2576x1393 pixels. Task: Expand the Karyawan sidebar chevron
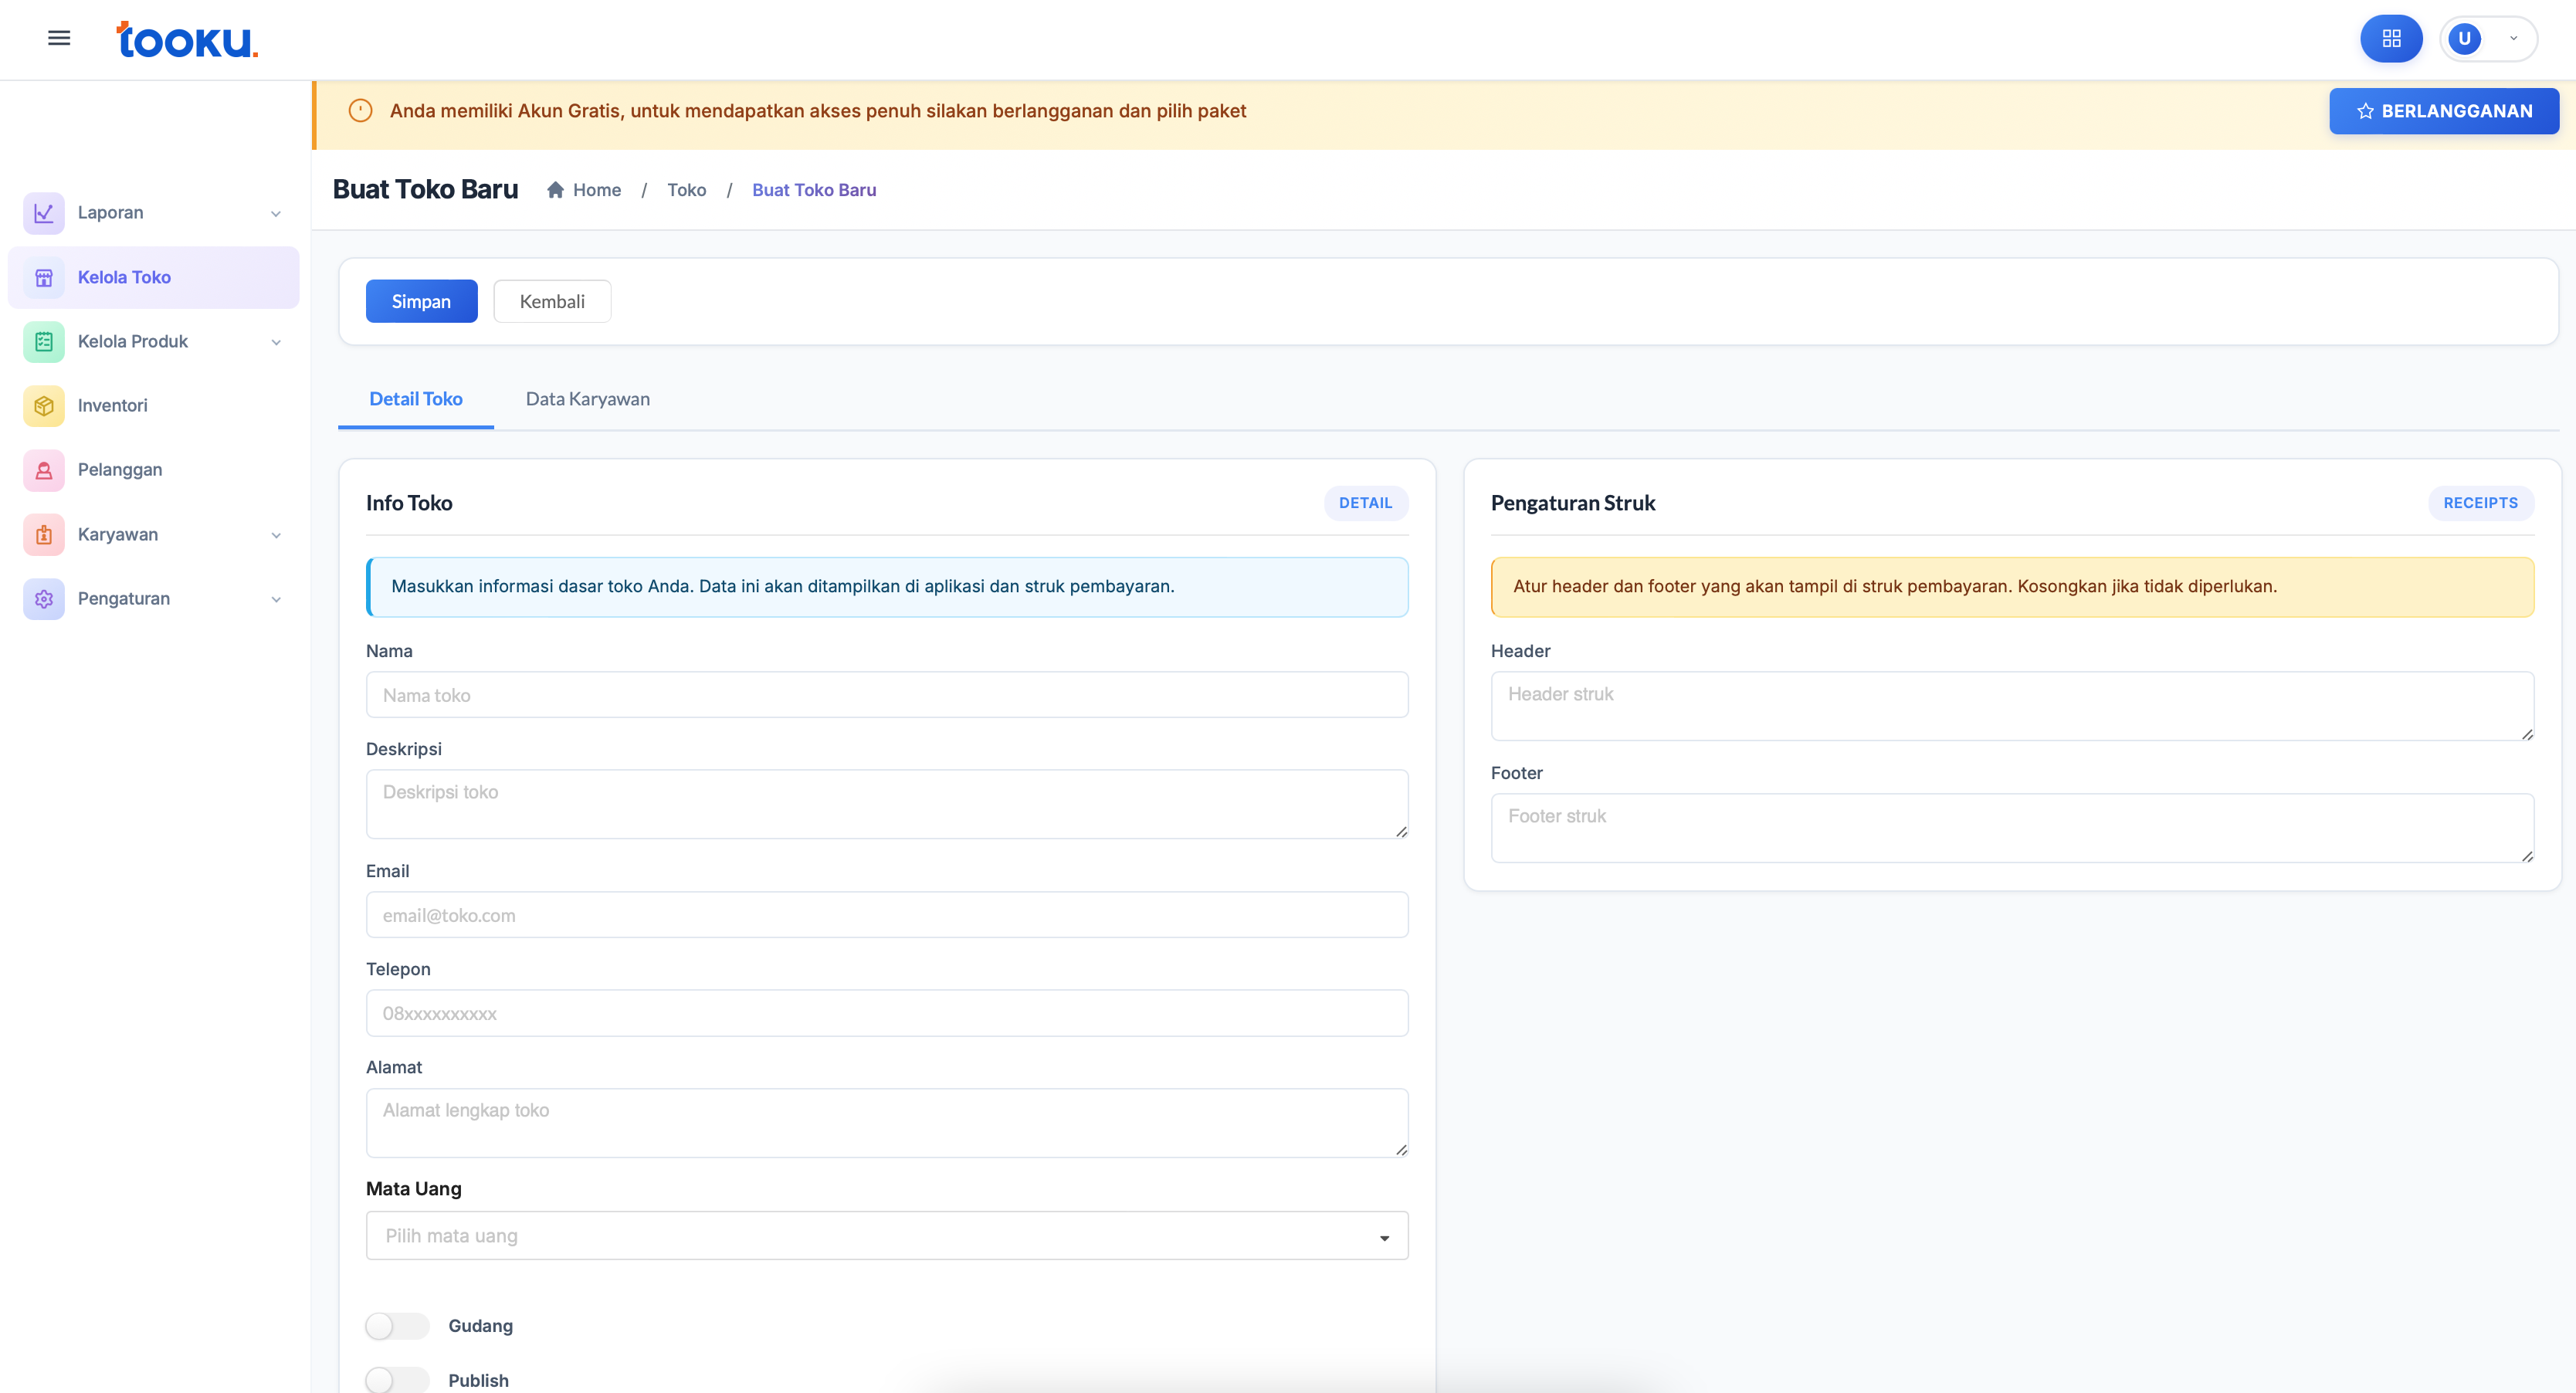pyautogui.click(x=276, y=535)
